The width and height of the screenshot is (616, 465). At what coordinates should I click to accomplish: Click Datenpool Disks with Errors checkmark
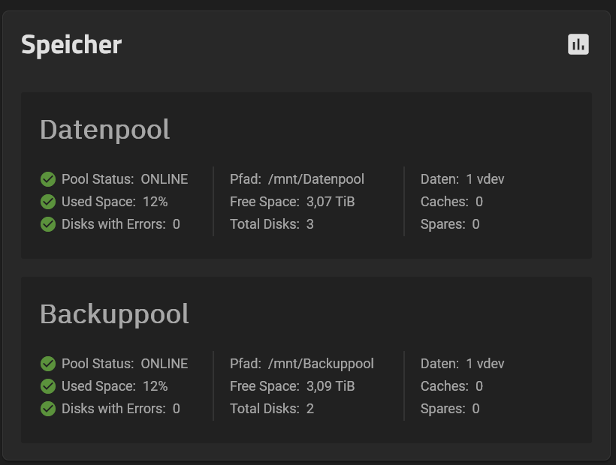pos(48,224)
